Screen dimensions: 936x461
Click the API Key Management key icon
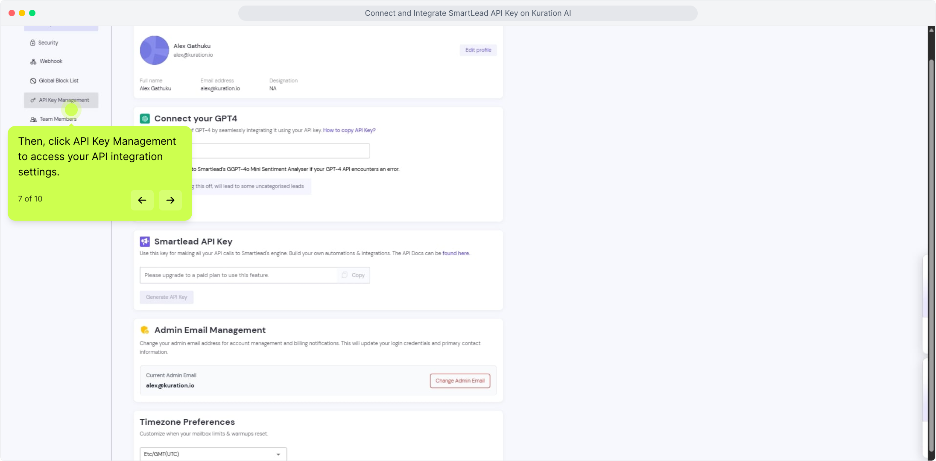click(33, 100)
